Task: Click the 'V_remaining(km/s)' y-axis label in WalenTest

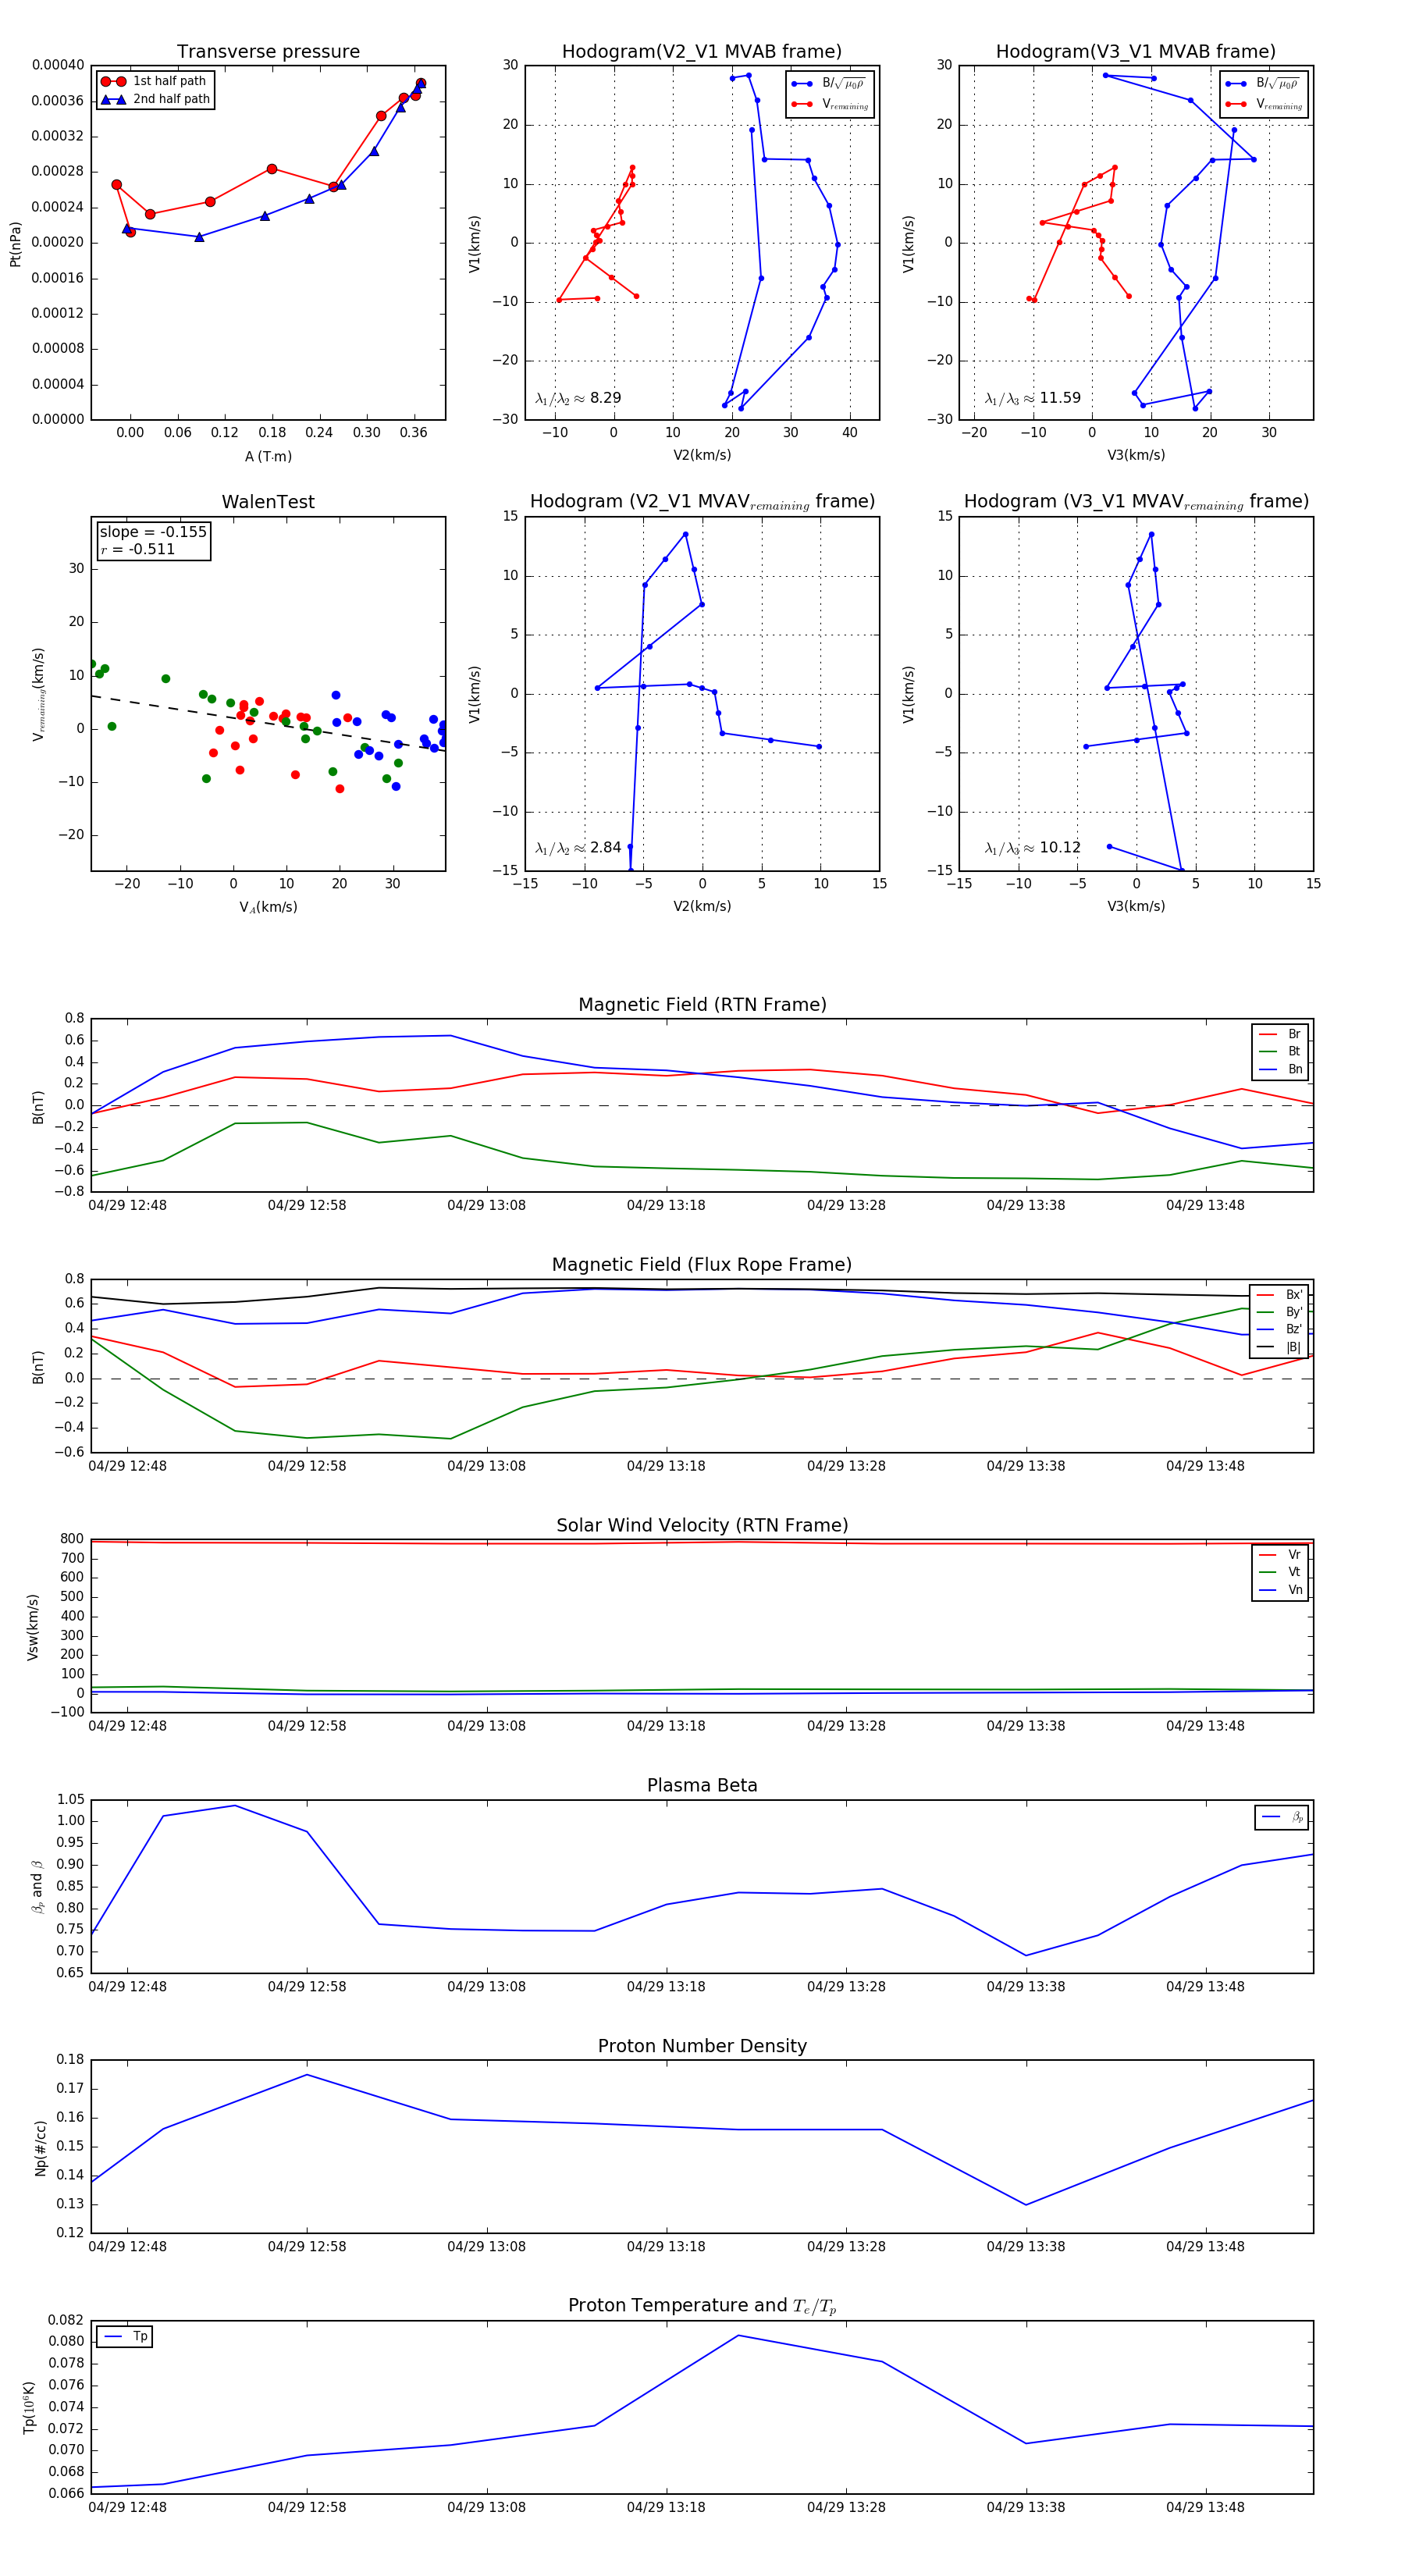Action: pyautogui.click(x=39, y=694)
